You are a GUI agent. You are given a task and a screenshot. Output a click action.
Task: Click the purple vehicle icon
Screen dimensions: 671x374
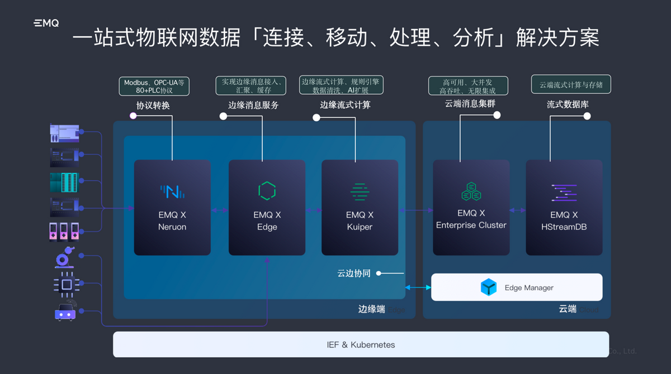(65, 312)
